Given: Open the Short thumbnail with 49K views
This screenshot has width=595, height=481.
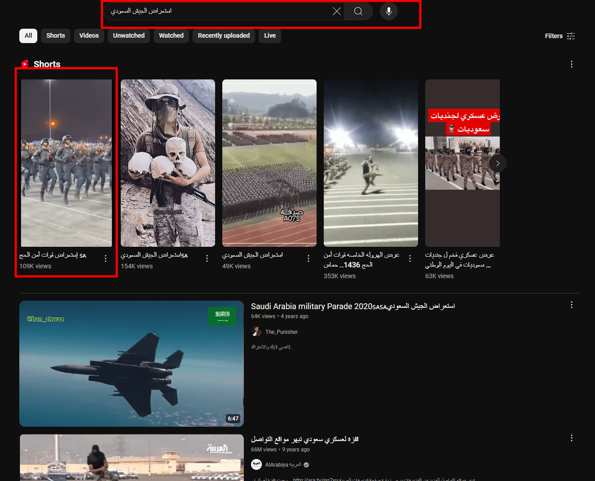Looking at the screenshot, I should pos(269,163).
